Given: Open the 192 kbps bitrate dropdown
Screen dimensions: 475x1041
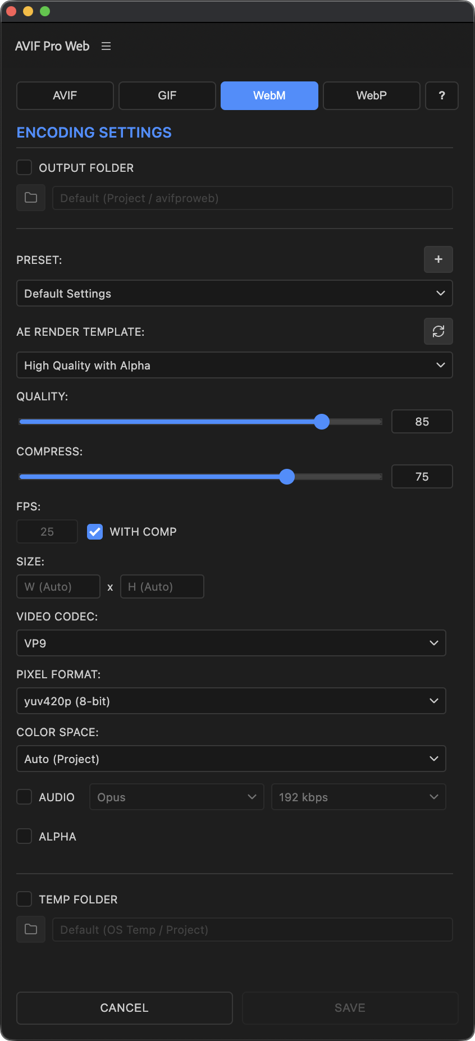Looking at the screenshot, I should pyautogui.click(x=359, y=797).
